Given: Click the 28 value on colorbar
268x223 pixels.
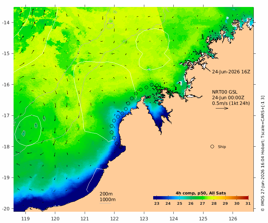Looking at the screenshot, I should pos(214,203).
